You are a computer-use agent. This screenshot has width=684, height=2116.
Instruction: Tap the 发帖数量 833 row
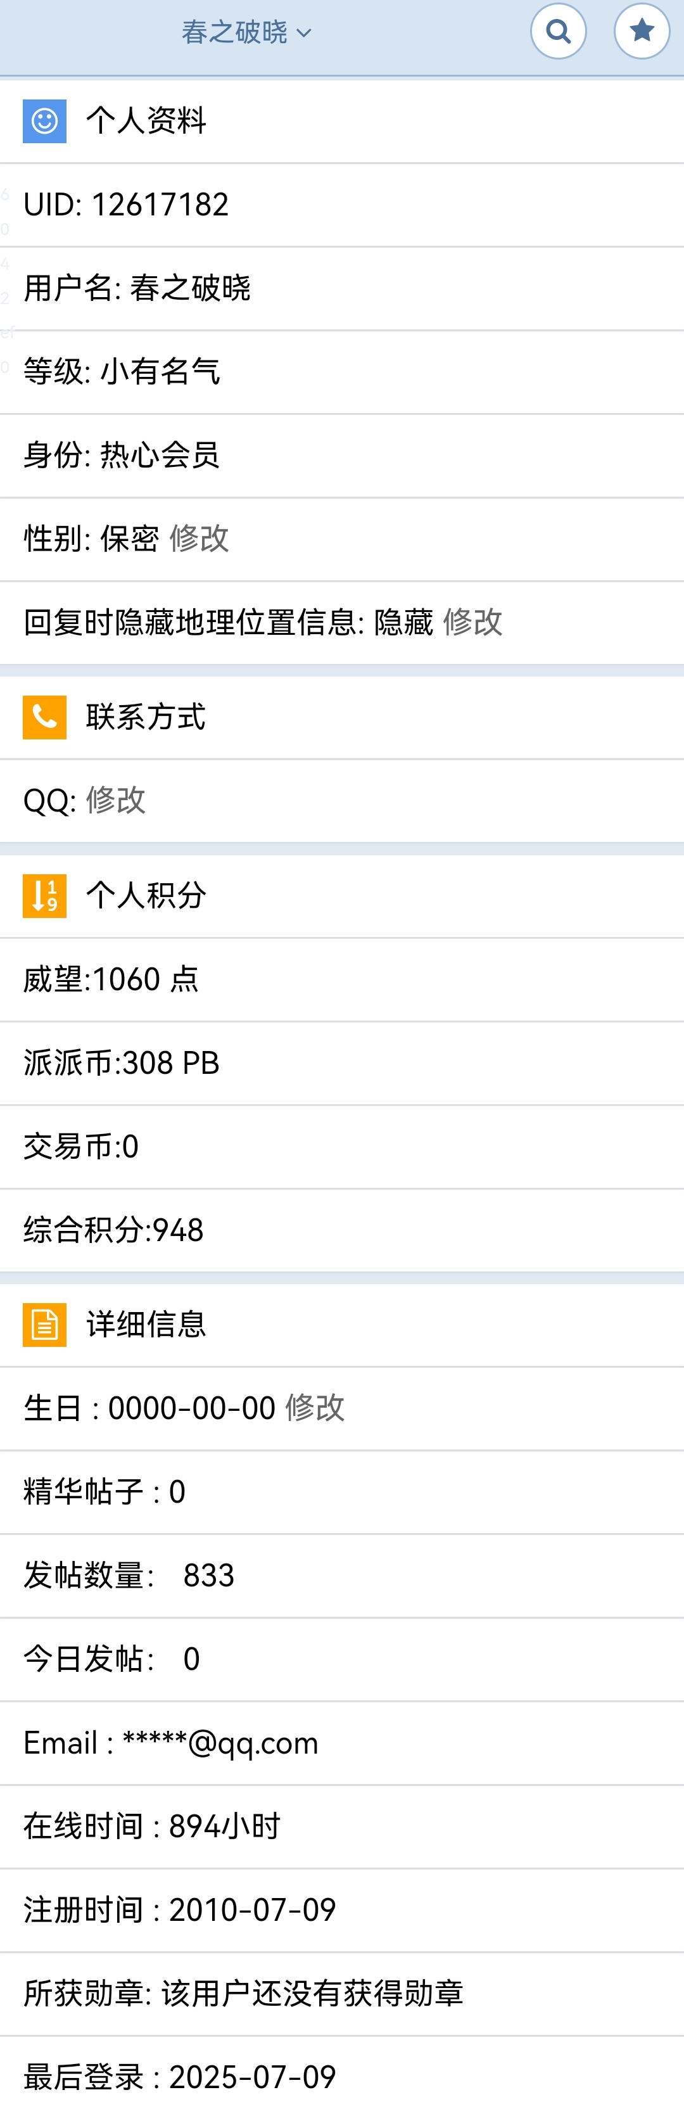[x=341, y=1576]
